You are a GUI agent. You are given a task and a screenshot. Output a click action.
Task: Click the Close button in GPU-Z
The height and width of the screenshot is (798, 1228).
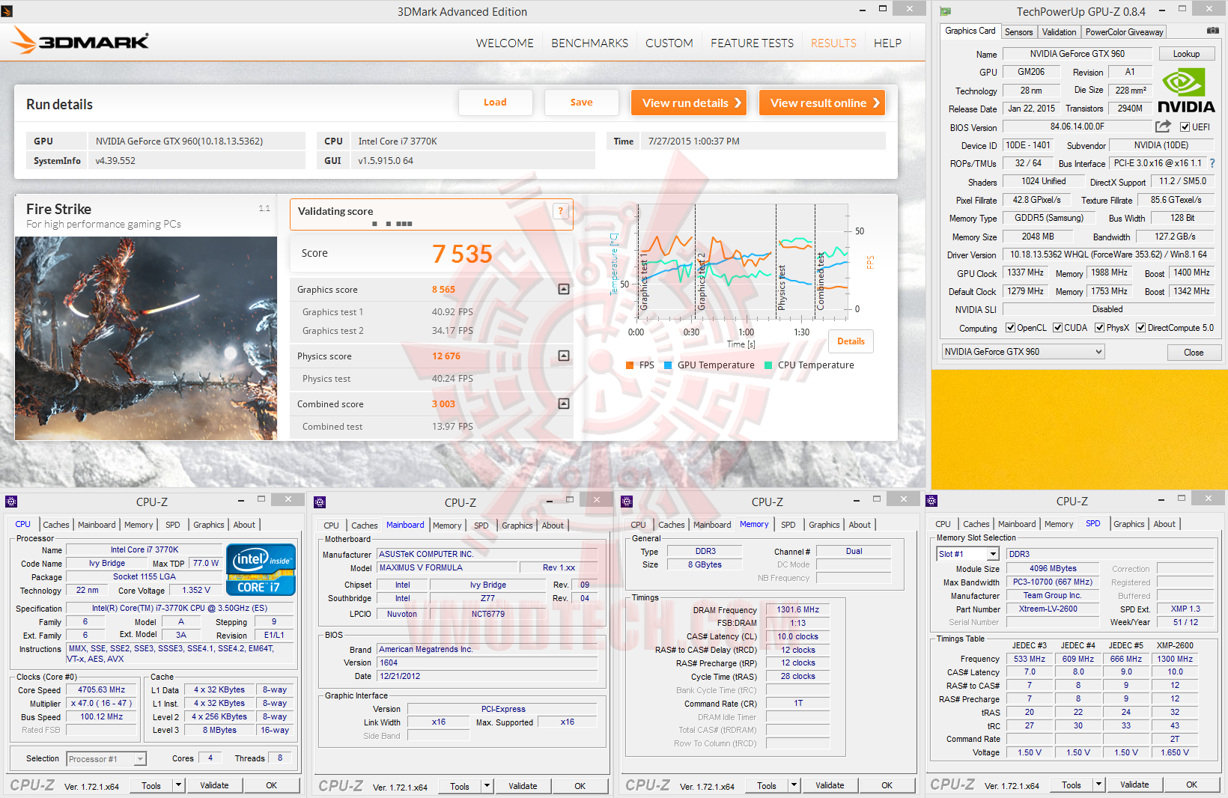point(1194,353)
